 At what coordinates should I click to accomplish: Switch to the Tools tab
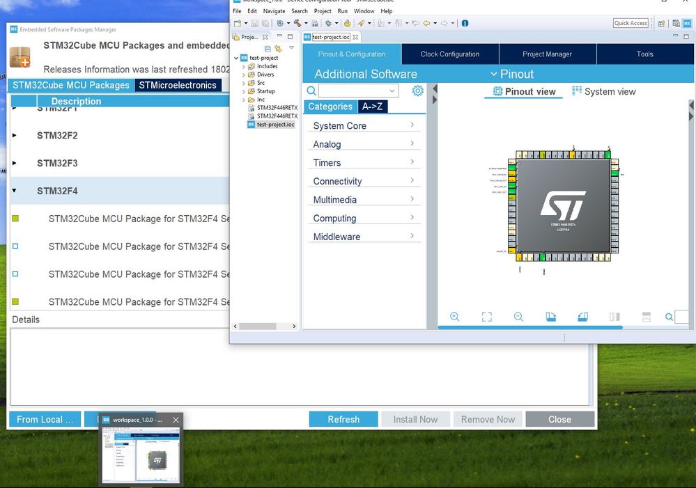[x=645, y=54]
